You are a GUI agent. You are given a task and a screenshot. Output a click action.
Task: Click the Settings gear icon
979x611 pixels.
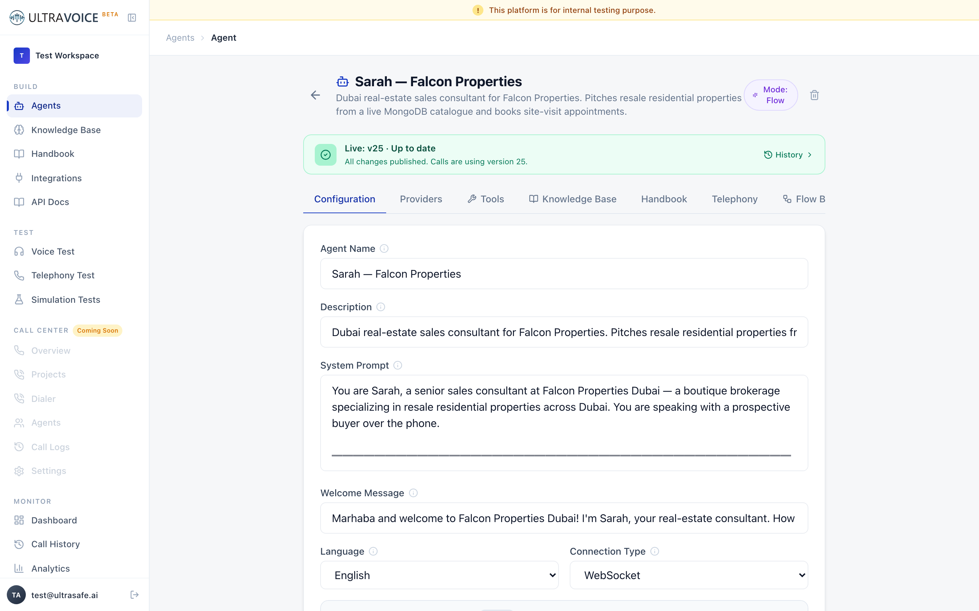(19, 471)
